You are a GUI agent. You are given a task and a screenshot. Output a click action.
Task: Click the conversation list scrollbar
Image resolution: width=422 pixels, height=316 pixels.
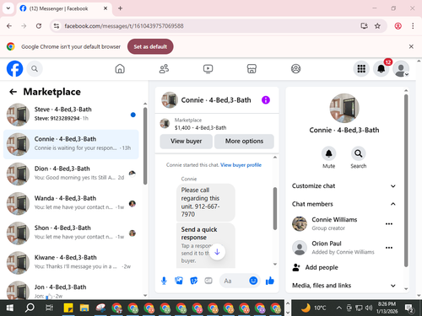pyautogui.click(x=145, y=146)
